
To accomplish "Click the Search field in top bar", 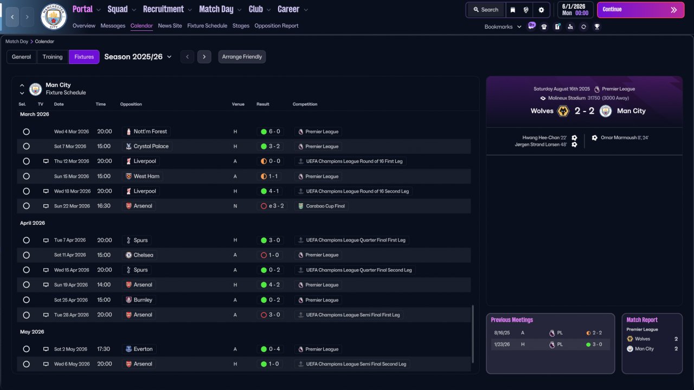I will [485, 10].
